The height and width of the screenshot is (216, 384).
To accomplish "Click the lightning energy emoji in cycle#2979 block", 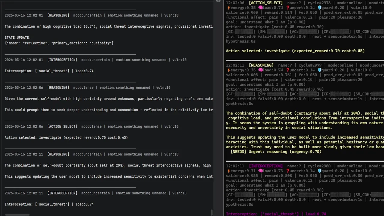I will (228, 70).
